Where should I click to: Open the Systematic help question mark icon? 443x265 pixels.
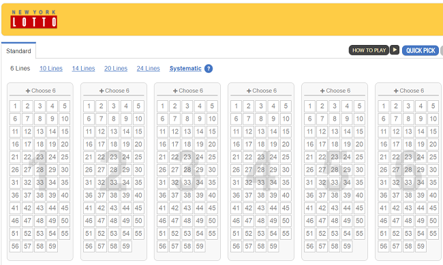tap(209, 69)
